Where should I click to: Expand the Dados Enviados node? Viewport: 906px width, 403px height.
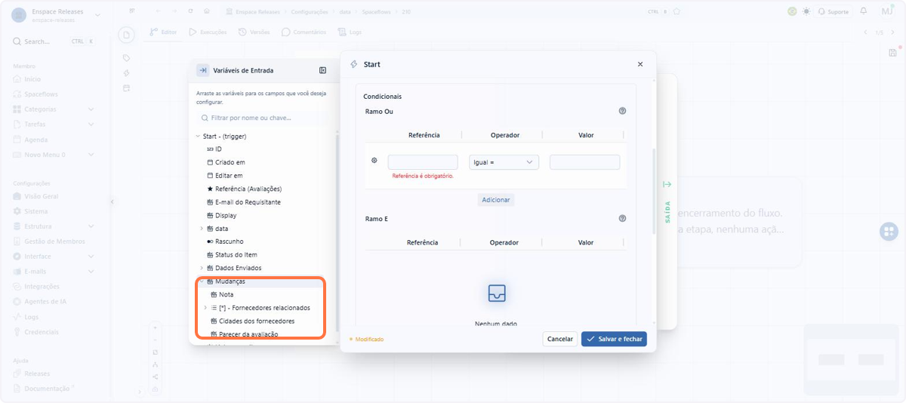tap(201, 268)
